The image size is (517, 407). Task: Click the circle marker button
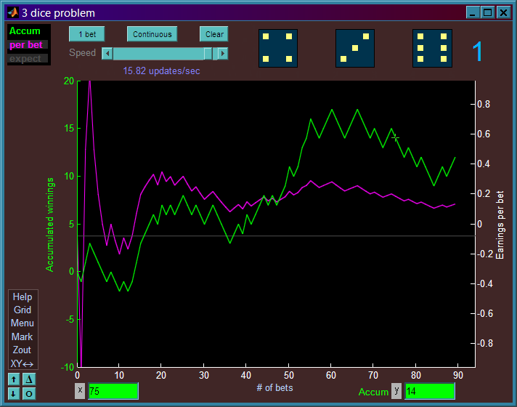pos(29,393)
